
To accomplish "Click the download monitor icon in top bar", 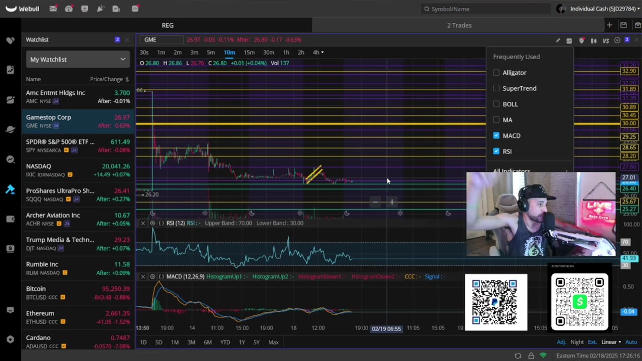I will click(x=85, y=9).
